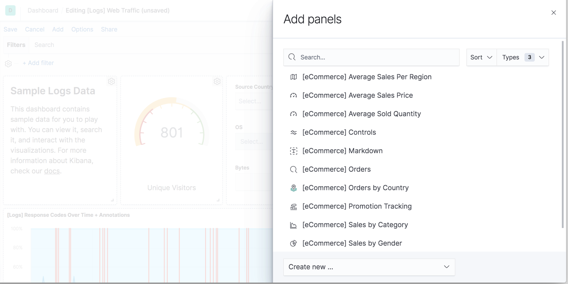Image resolution: width=568 pixels, height=284 pixels.
Task: Click Add filter link
Action: (38, 63)
